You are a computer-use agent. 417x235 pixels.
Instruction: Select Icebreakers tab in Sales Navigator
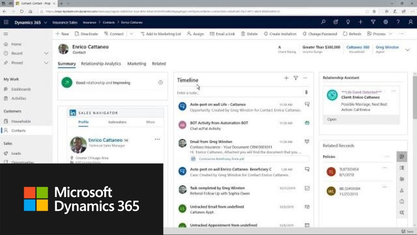click(x=117, y=122)
